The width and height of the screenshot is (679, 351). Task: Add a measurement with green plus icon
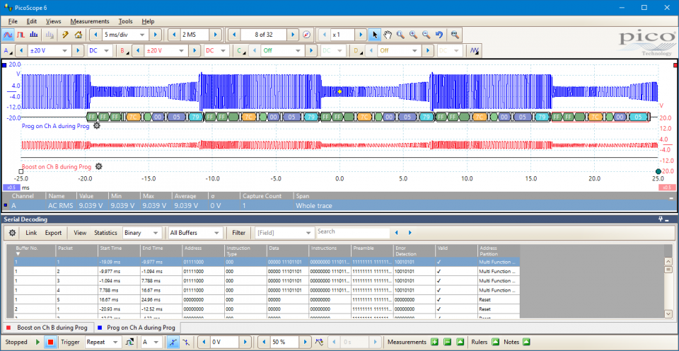pyautogui.click(x=434, y=342)
